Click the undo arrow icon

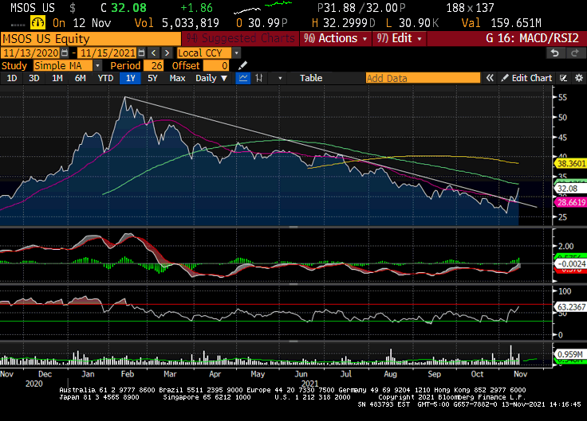pyautogui.click(x=555, y=53)
